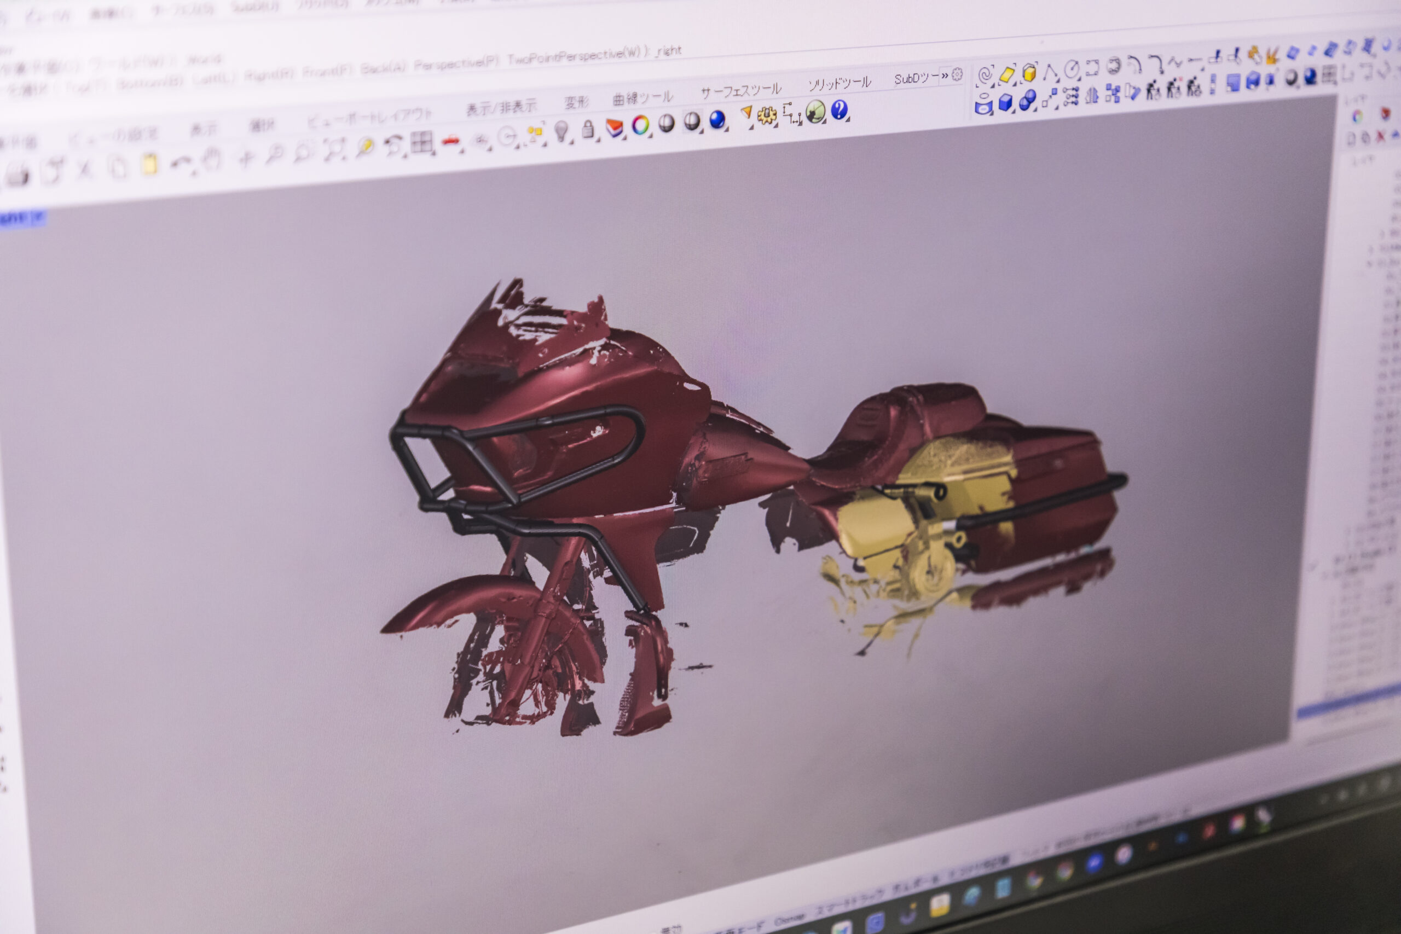Screen dimensions: 1401x934
Task: Select the glossy blue render sphere icon
Action: [x=717, y=120]
